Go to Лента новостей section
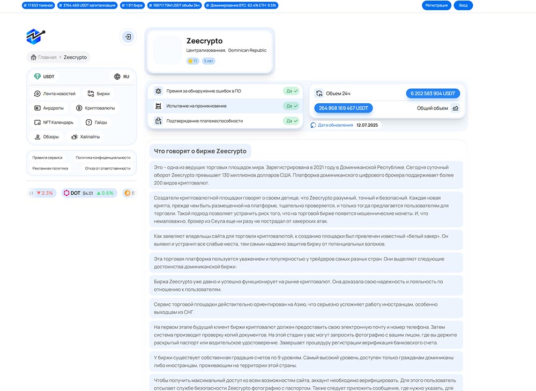This screenshot has width=536, height=391. [55, 94]
